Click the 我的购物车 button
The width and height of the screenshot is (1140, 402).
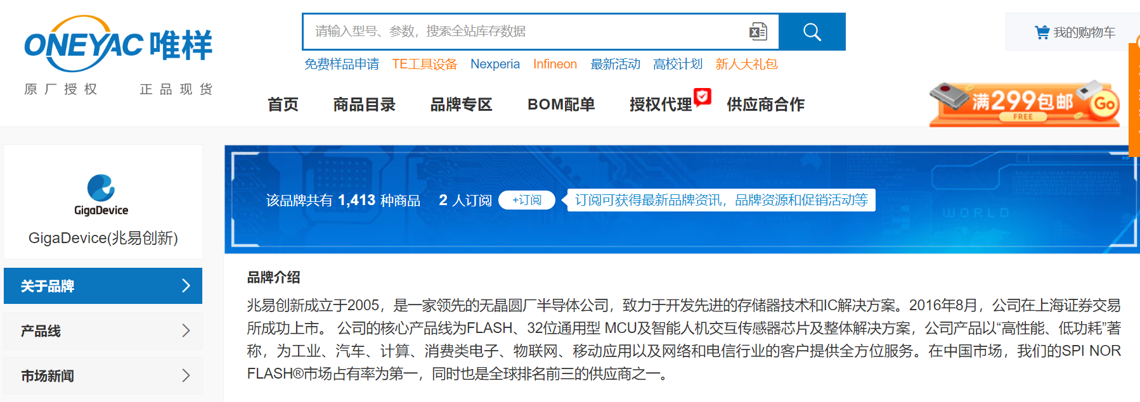(x=1075, y=32)
